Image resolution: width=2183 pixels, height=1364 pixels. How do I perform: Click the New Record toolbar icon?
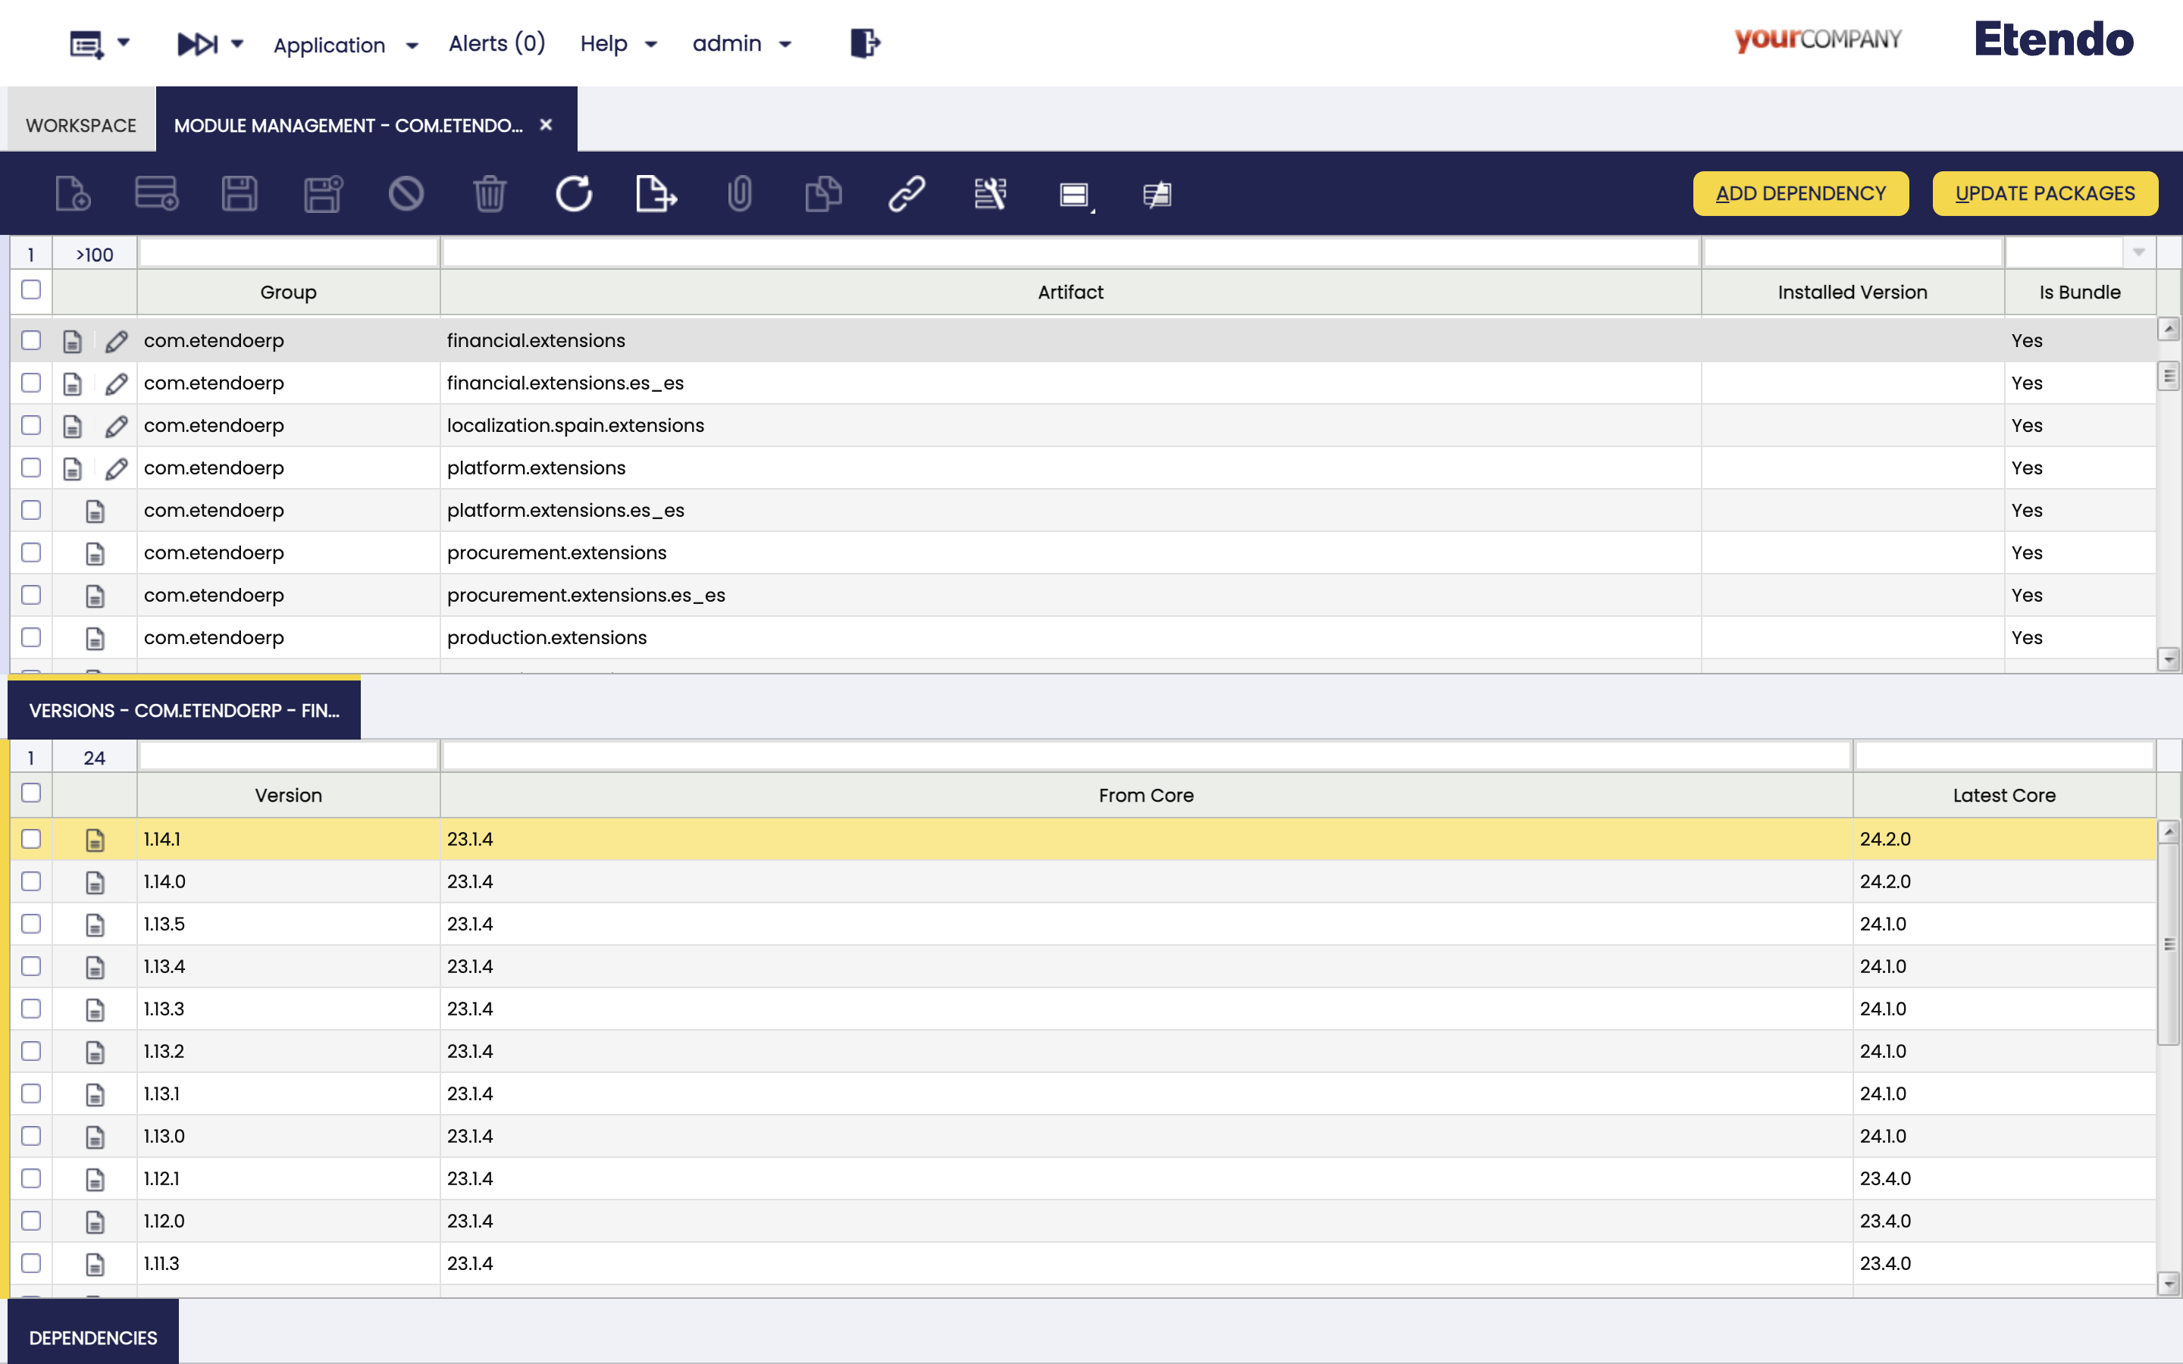pyautogui.click(x=73, y=194)
